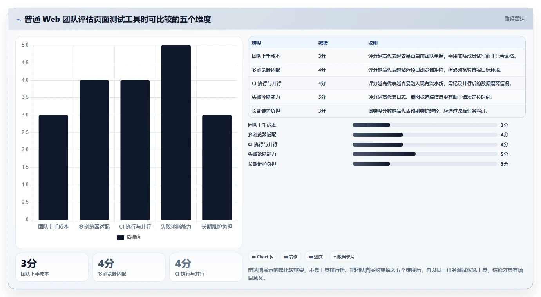This screenshot has height=297, width=541.
Task: Click the y-axis tick 2.5
Action: [x=25, y=132]
